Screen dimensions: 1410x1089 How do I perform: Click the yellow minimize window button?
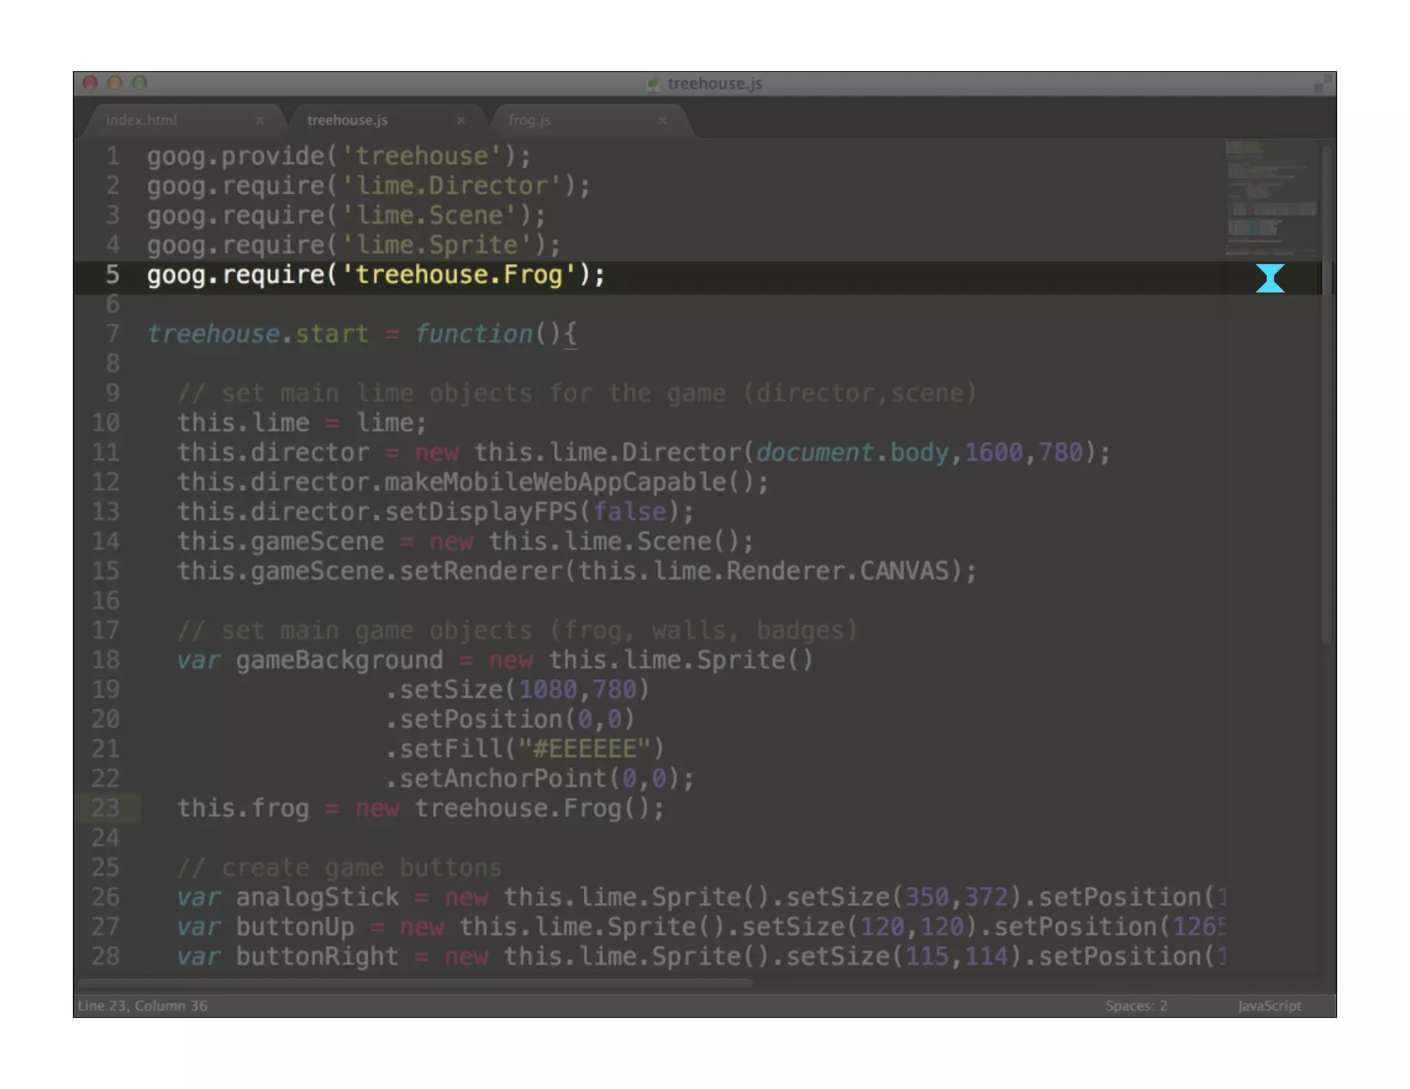[x=115, y=83]
